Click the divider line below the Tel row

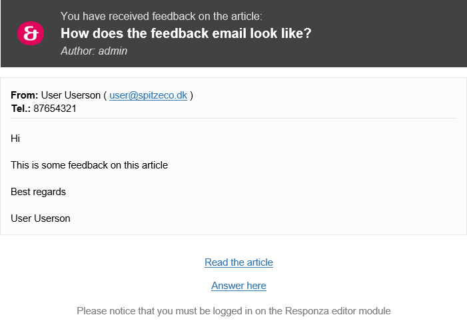234,118
